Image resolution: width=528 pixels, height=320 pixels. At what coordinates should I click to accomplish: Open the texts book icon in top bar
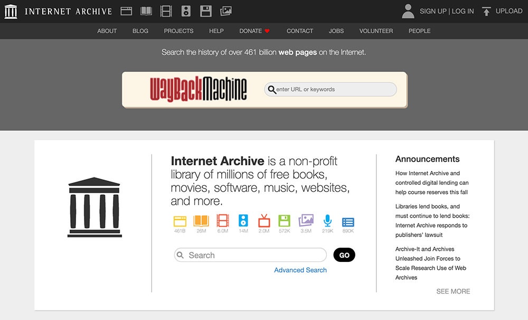point(146,11)
